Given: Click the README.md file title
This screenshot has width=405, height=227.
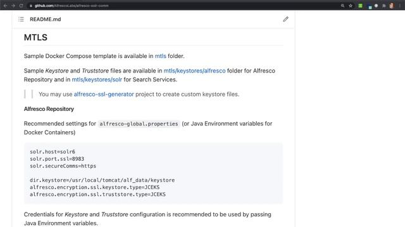Looking at the screenshot, I should point(45,20).
